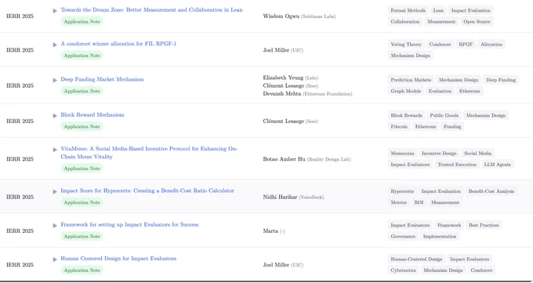Image resolution: width=533 pixels, height=283 pixels.
Task: Open Impact Score for Hypercerts link
Action: click(147, 190)
